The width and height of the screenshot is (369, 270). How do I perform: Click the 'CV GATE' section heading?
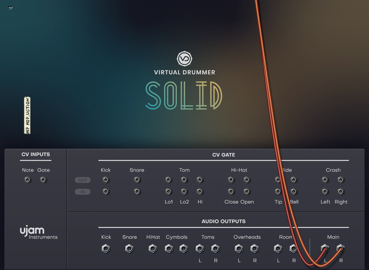click(x=224, y=155)
